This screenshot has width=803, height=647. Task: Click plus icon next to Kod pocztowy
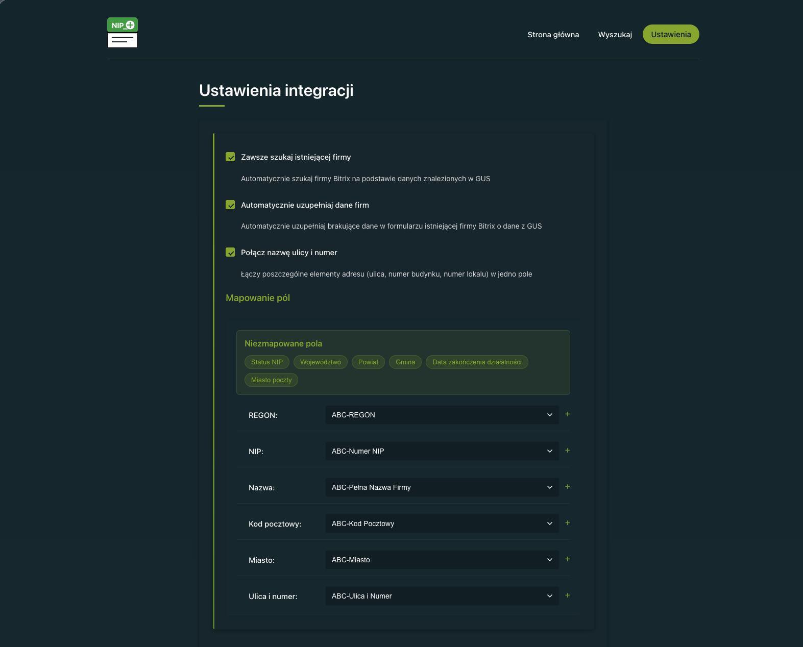coord(567,523)
